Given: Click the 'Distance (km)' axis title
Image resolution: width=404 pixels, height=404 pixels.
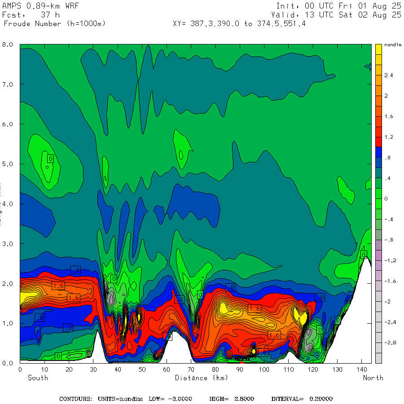Looking at the screenshot, I should tap(202, 378).
